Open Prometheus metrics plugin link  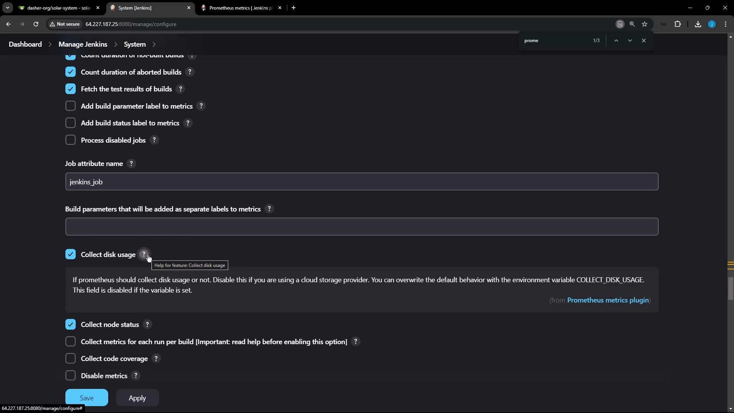[607, 300]
